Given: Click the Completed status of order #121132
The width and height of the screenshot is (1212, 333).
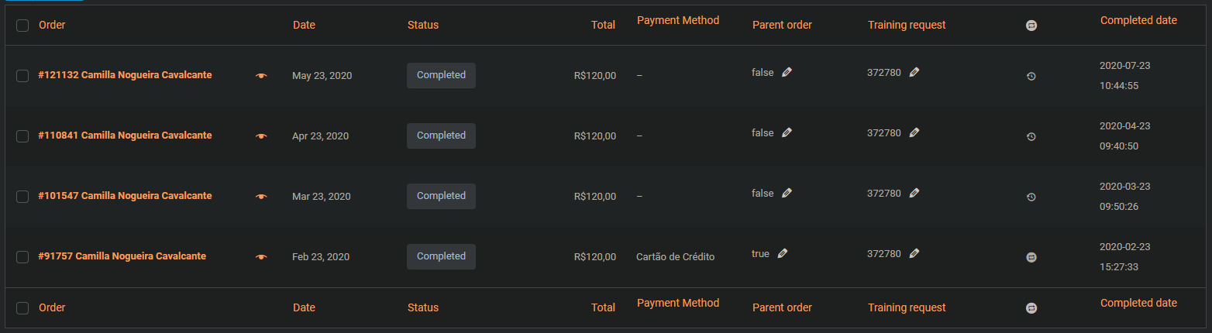Looking at the screenshot, I should (x=441, y=75).
